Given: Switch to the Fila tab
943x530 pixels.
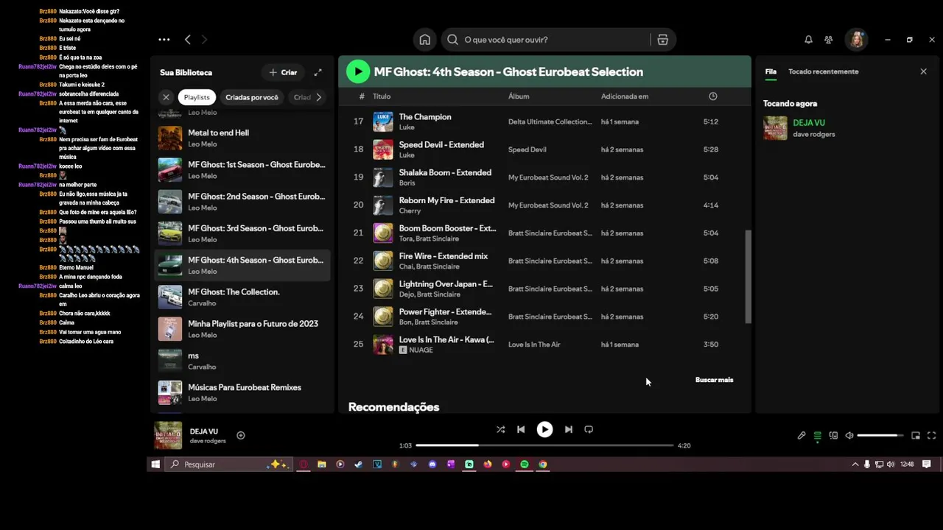Looking at the screenshot, I should (771, 71).
